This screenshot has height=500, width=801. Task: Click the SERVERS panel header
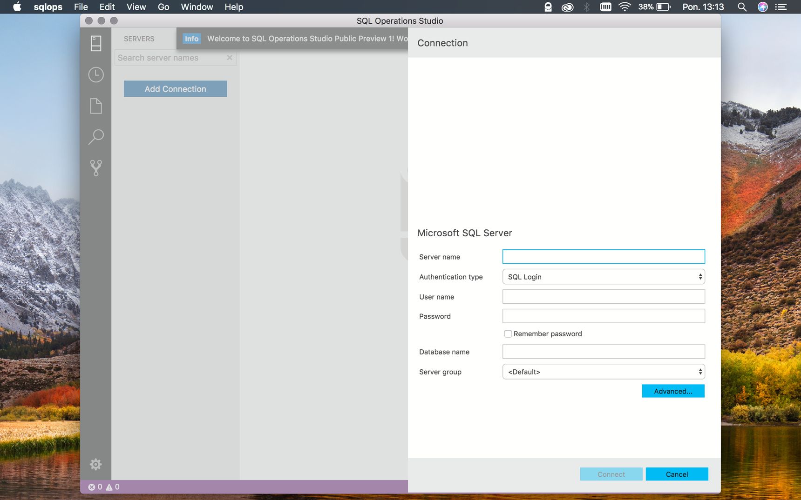[x=139, y=39]
